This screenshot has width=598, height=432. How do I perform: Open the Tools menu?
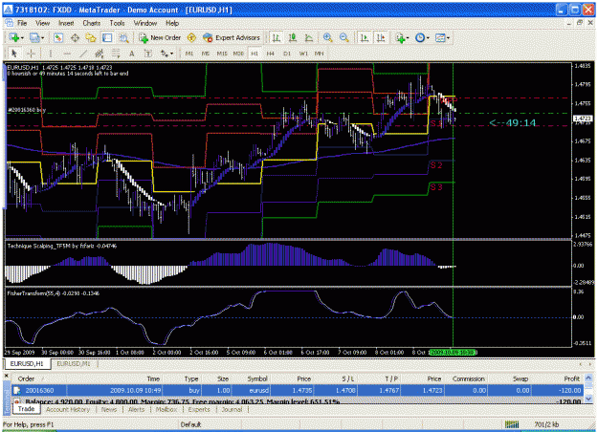click(117, 23)
